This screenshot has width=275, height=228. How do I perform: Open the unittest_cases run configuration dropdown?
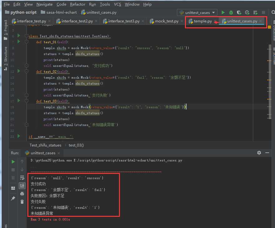pos(197,12)
